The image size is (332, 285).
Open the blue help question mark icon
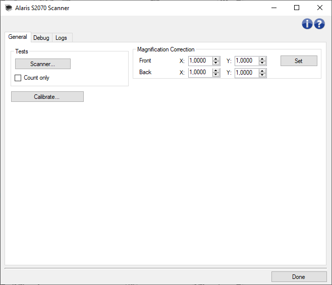(x=319, y=24)
